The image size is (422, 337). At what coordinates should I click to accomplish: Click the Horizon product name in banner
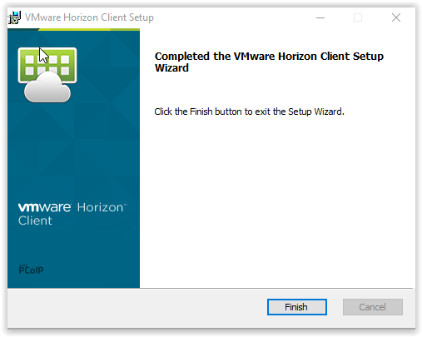click(102, 207)
